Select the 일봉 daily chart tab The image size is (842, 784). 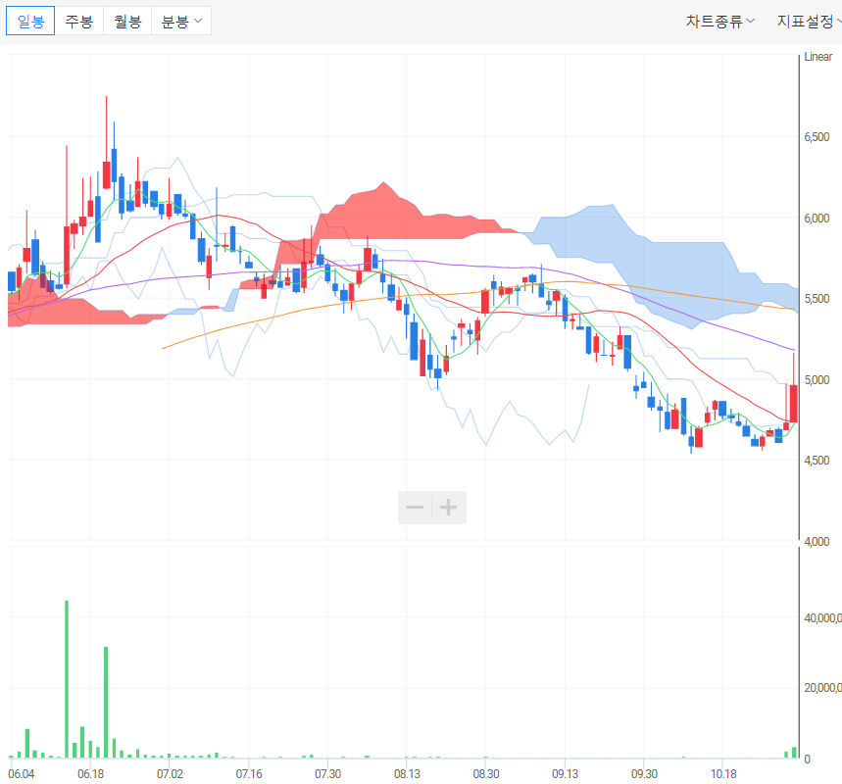click(x=30, y=21)
